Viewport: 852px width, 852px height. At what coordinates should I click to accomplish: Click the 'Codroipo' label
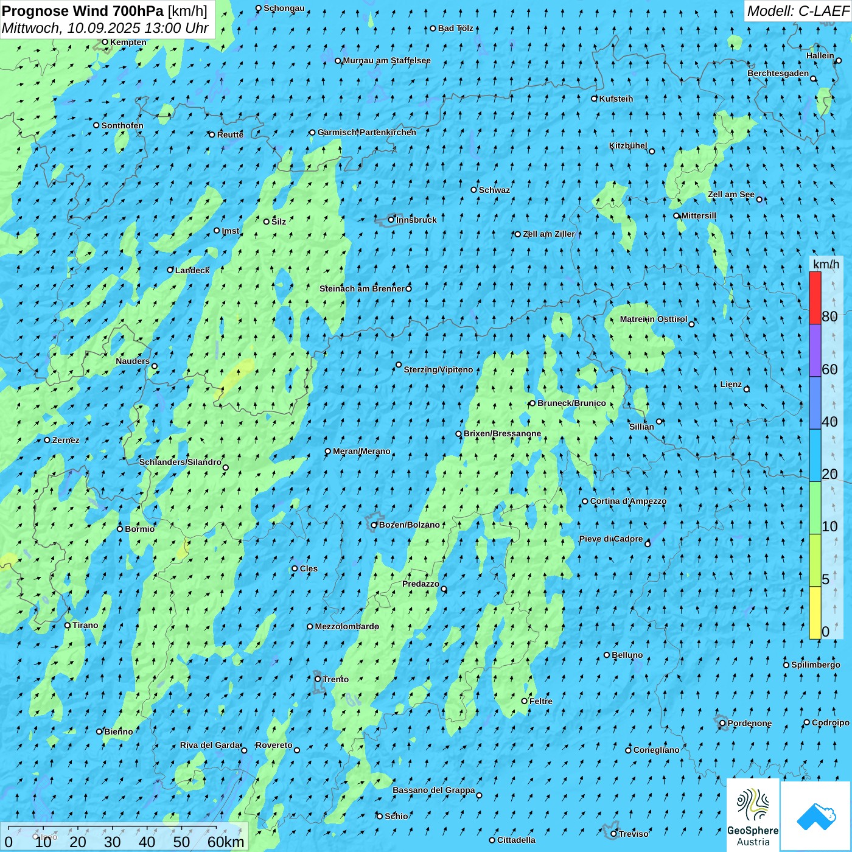(831, 722)
